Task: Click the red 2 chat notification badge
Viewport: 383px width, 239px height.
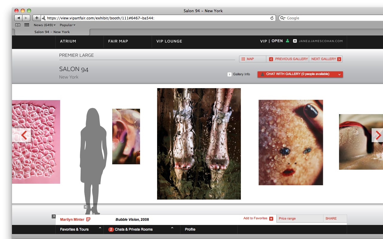Action: tap(111, 229)
